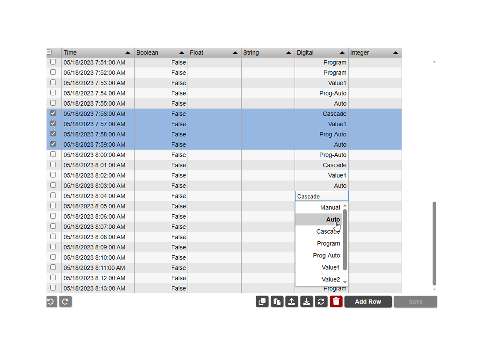The height and width of the screenshot is (341, 484).
Task: Click the dropdown list scrollbar thumb
Action: click(x=345, y=240)
